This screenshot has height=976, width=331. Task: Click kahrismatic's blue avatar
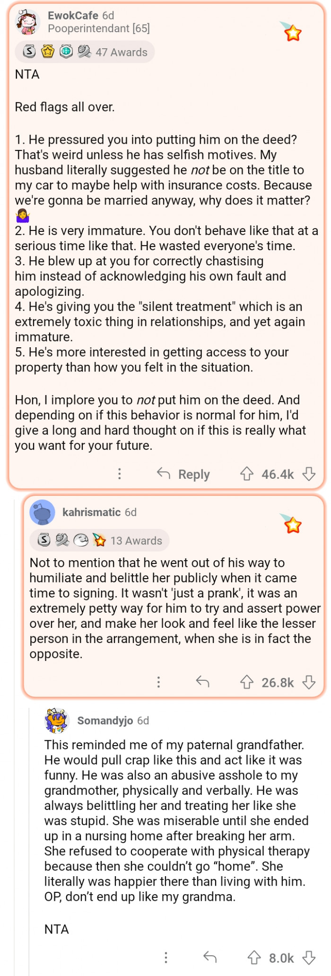(43, 512)
